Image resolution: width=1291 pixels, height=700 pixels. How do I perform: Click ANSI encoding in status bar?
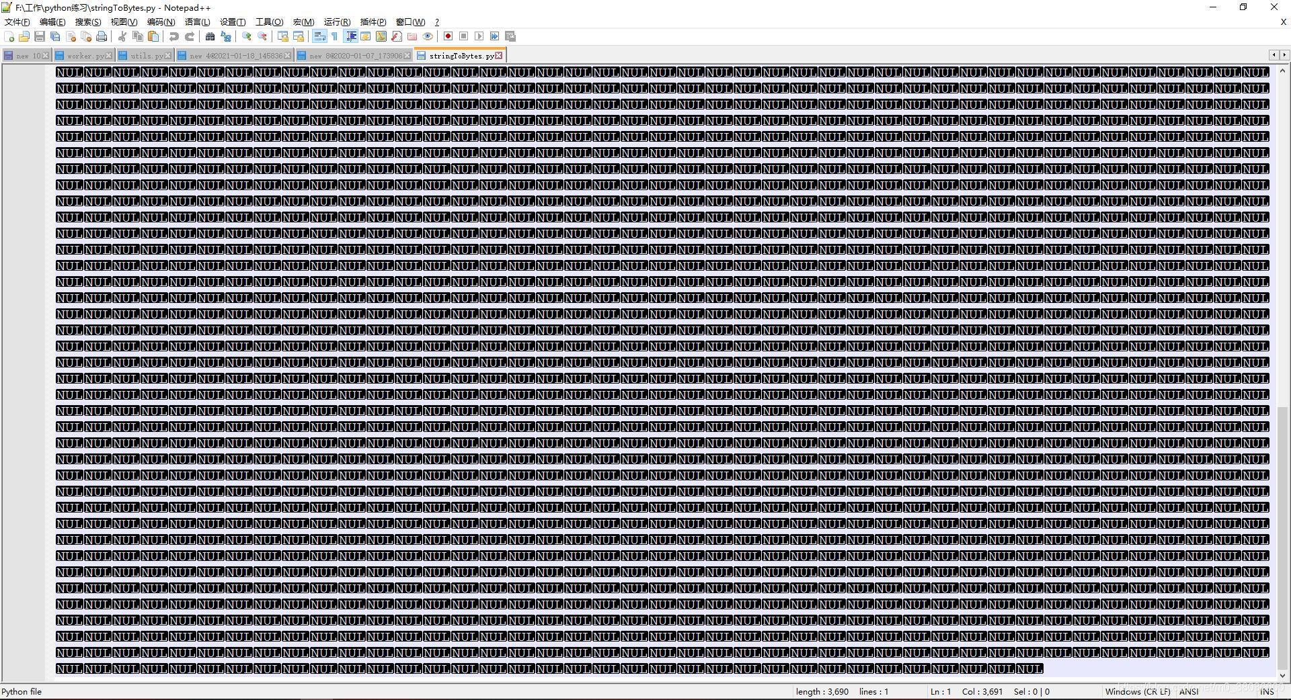[1189, 691]
